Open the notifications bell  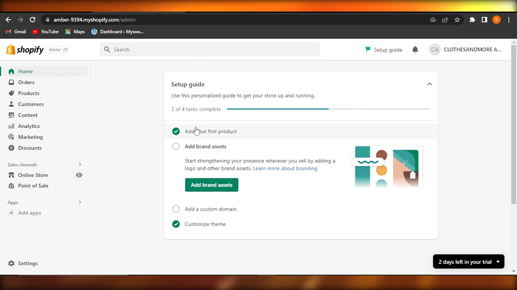point(415,50)
